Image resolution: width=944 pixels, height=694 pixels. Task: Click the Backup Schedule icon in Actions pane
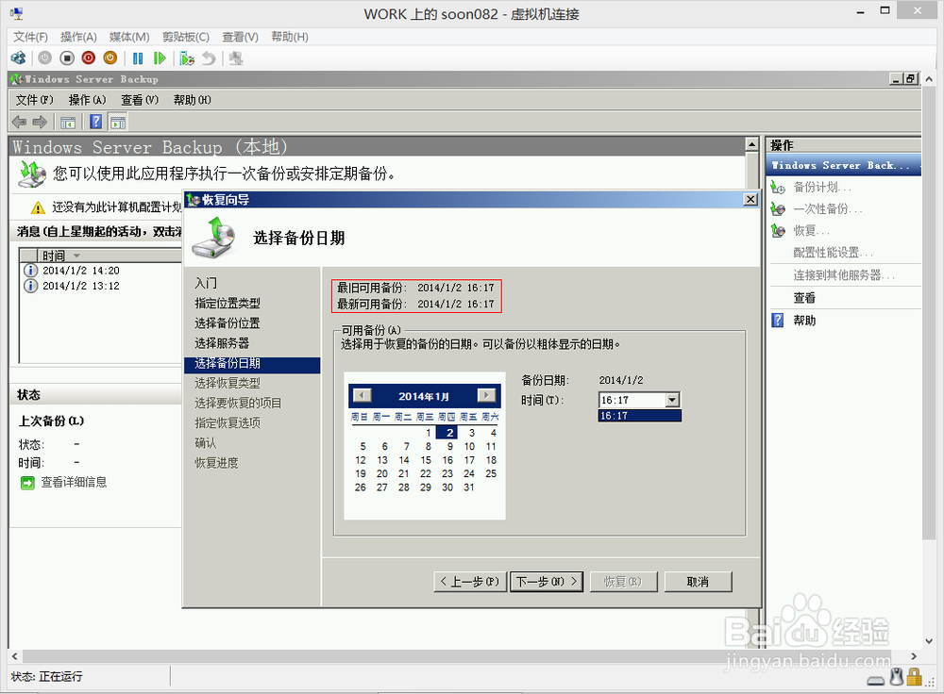[778, 188]
